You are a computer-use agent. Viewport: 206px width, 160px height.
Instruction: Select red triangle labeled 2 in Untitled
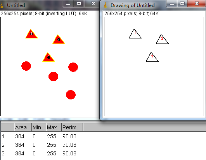(59, 40)
